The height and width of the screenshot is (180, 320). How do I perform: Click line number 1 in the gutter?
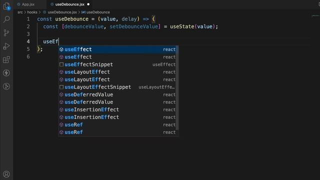coord(28,19)
